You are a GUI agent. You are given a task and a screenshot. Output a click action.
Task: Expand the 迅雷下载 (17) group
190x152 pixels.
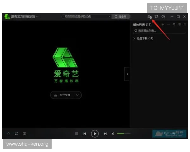point(134,38)
